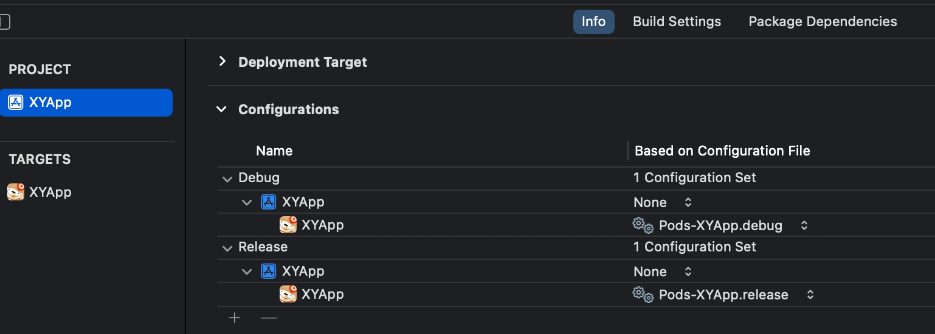Expand the Deployment Target section
Screen dimensions: 935x334
(223, 61)
